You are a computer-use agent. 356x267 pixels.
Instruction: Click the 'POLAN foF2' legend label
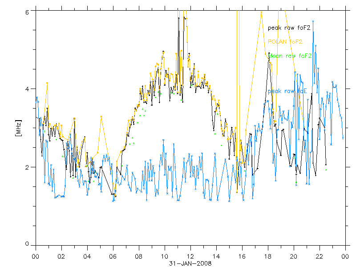[x=285, y=42]
